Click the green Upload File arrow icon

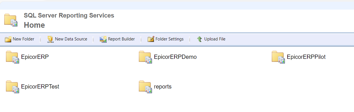tap(200, 39)
